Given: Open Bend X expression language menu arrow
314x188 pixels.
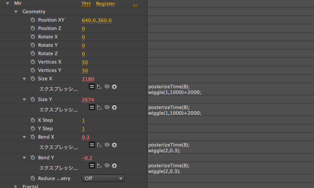Looking at the screenshot, I should click(114, 145).
